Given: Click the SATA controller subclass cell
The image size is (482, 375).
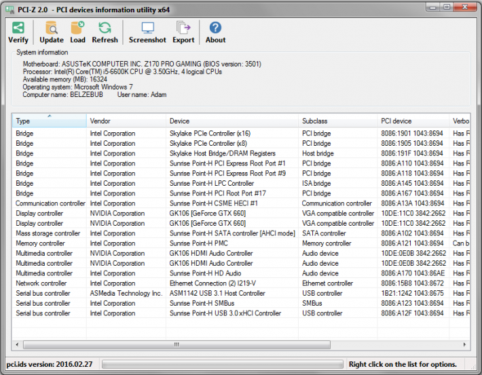Looking at the screenshot, I should pos(324,233).
